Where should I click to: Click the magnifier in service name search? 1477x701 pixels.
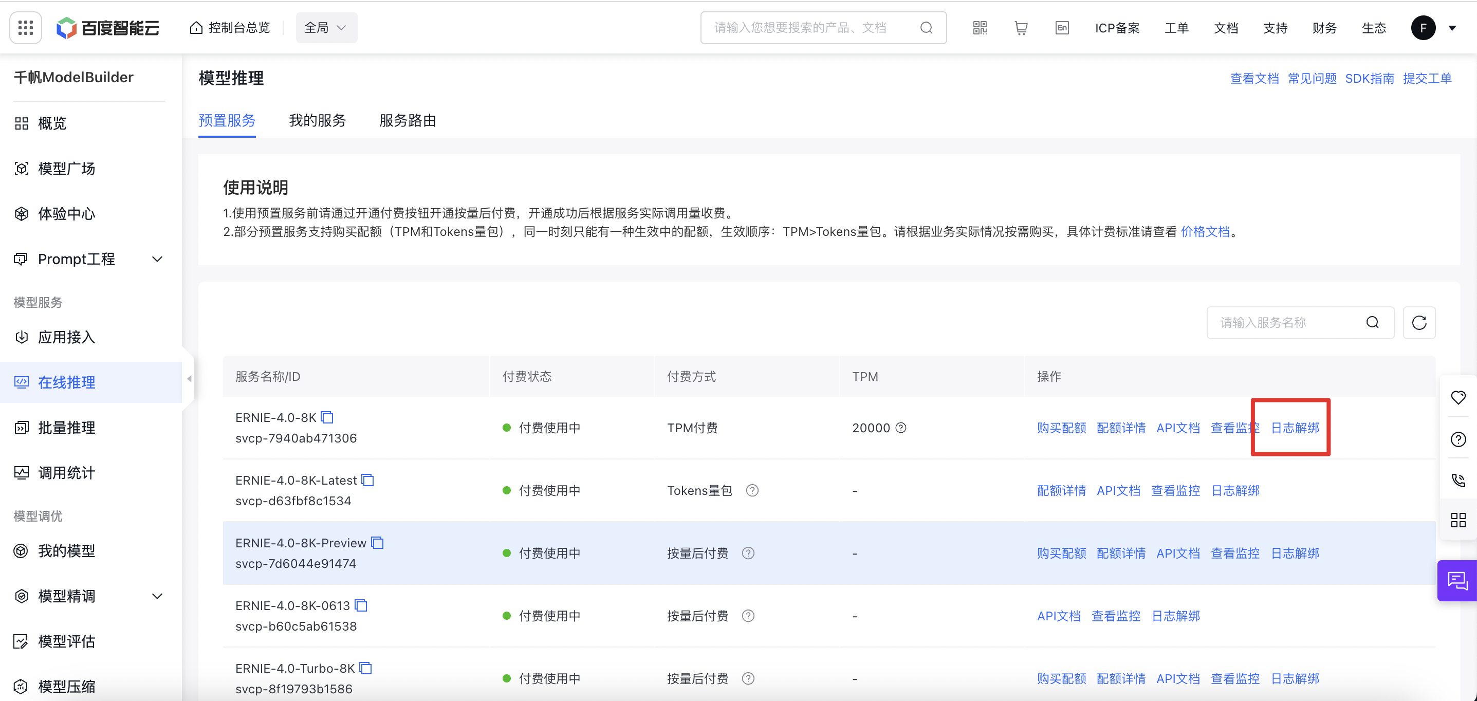1373,323
